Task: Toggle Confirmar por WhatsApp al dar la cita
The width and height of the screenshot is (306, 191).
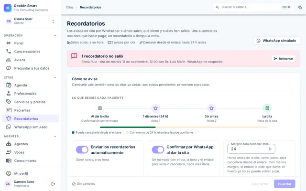Action: 158,149
